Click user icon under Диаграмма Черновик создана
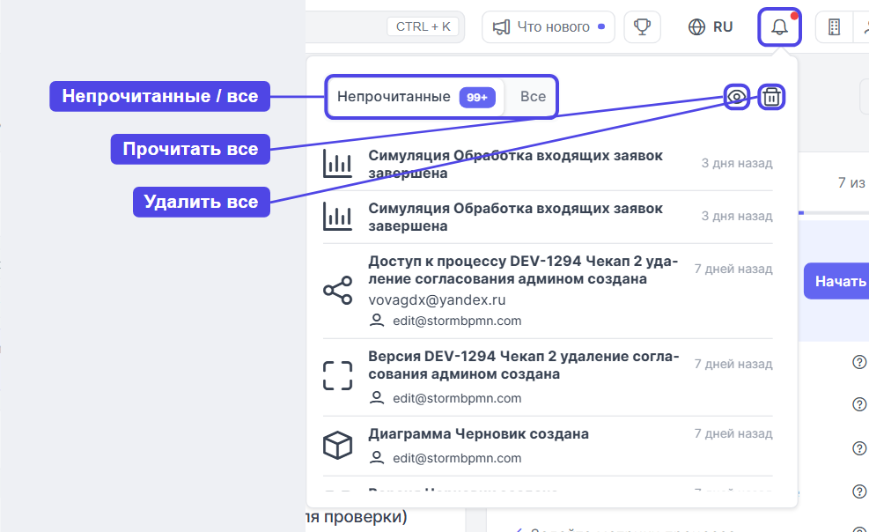Screen dimensions: 869x532 tap(377, 458)
